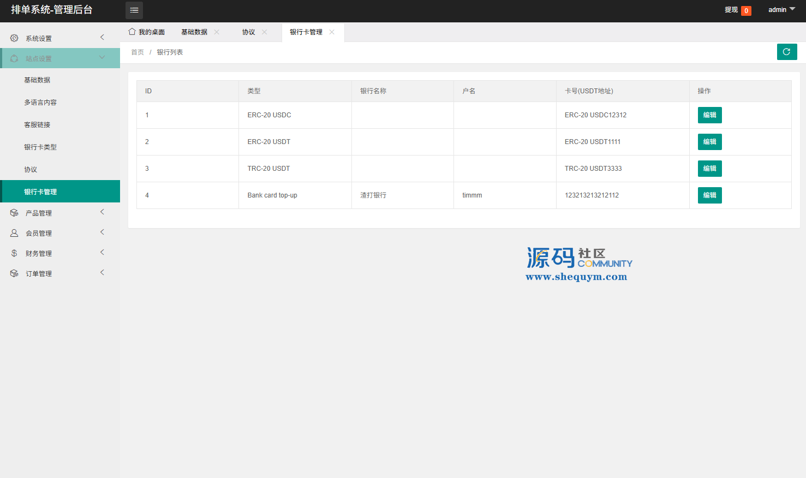Click the 订单管理 box icon

click(x=14, y=273)
